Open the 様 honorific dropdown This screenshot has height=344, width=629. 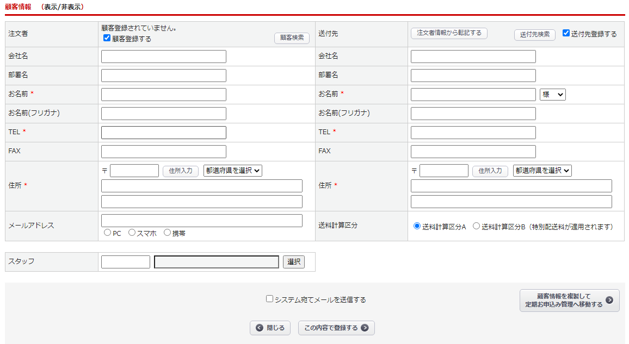[x=552, y=95]
